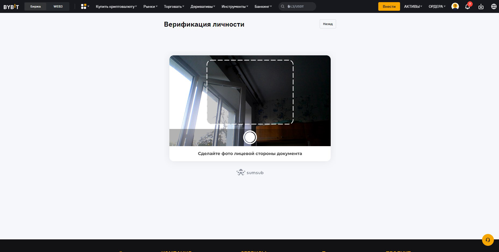The width and height of the screenshot is (499, 252).
Task: Open the support headset chat icon
Action: tap(488, 240)
